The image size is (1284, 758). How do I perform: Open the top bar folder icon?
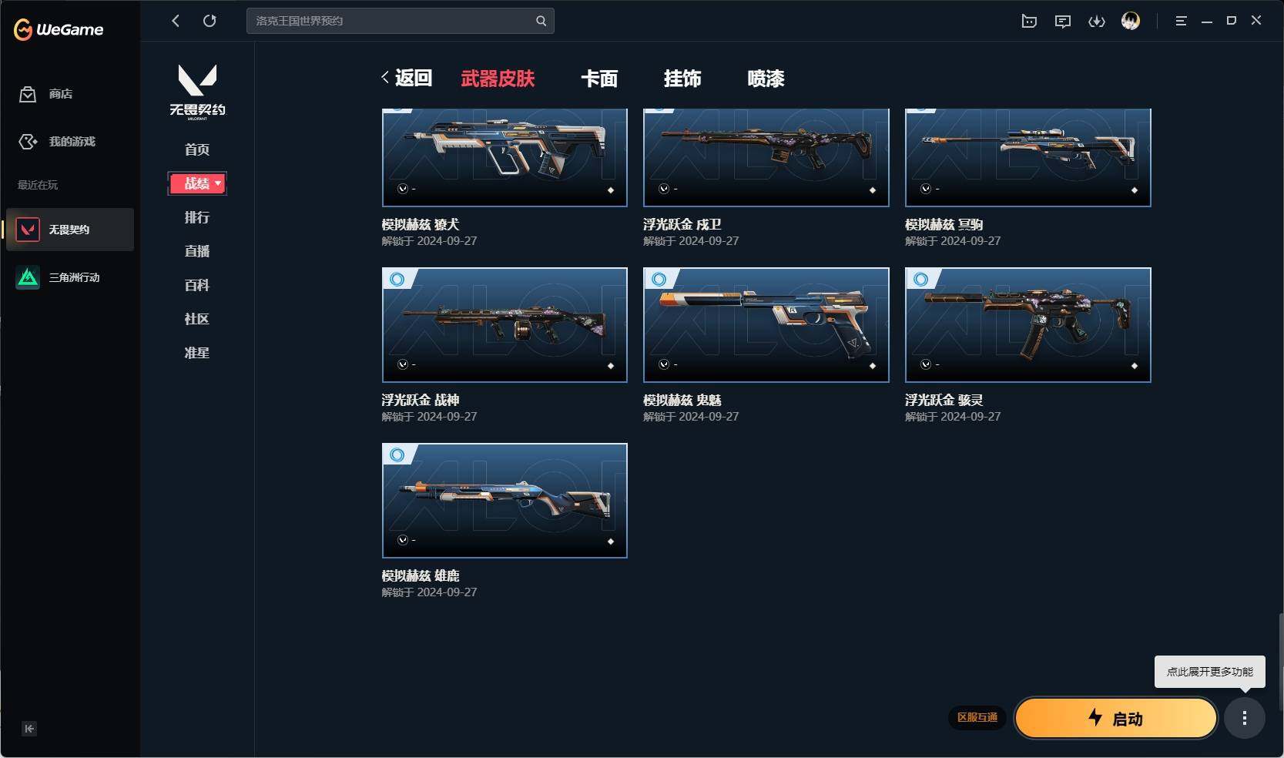pos(1029,22)
